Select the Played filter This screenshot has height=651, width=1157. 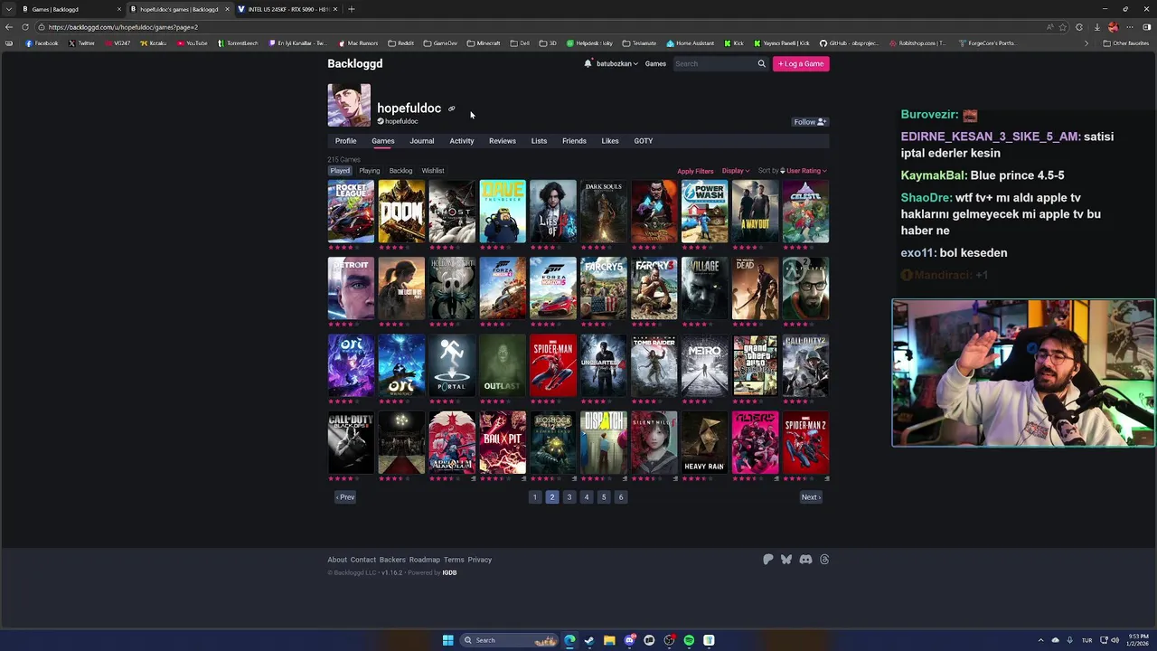(340, 170)
